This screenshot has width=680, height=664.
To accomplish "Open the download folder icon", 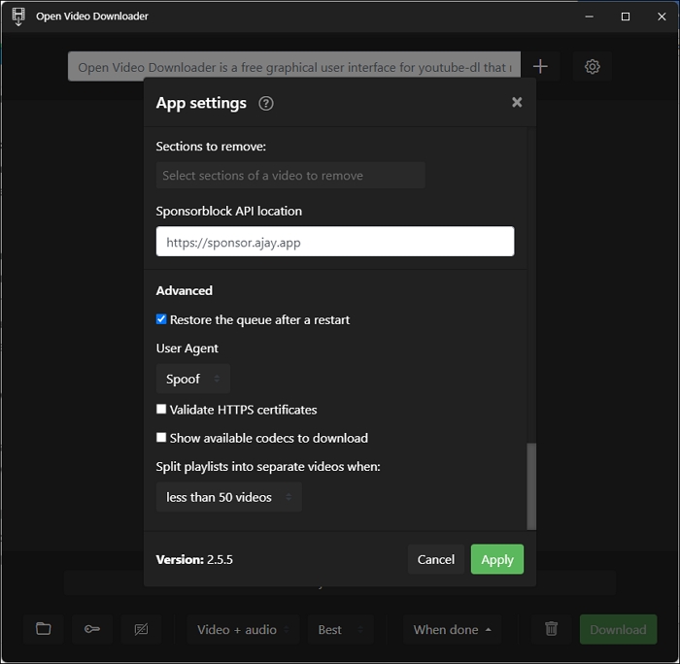I will point(44,628).
